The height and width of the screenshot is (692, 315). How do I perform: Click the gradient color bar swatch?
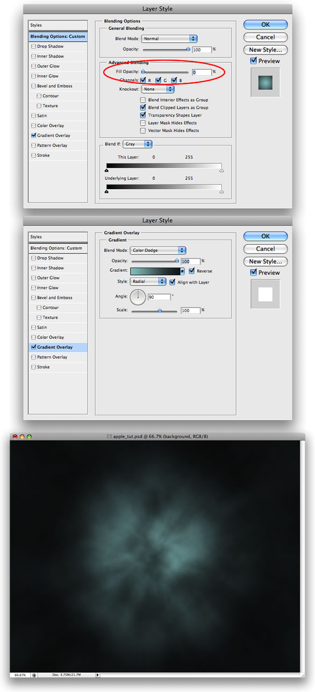click(155, 271)
